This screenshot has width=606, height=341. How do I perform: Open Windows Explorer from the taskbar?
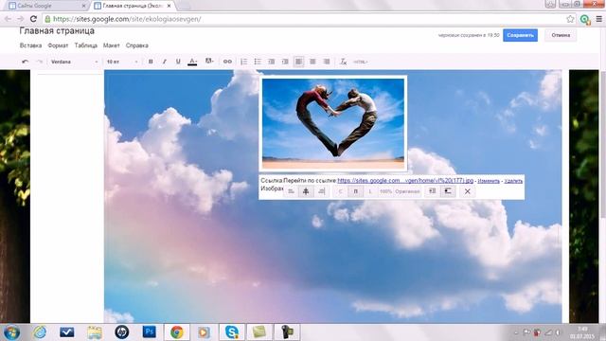coord(95,332)
